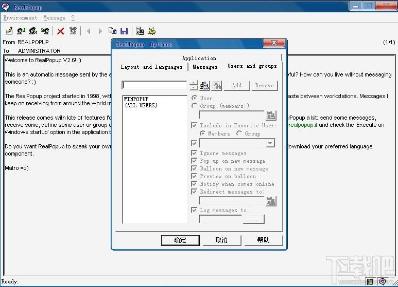The width and height of the screenshot is (398, 287).
Task: Click browse network icon next to Add
Action: click(x=204, y=86)
